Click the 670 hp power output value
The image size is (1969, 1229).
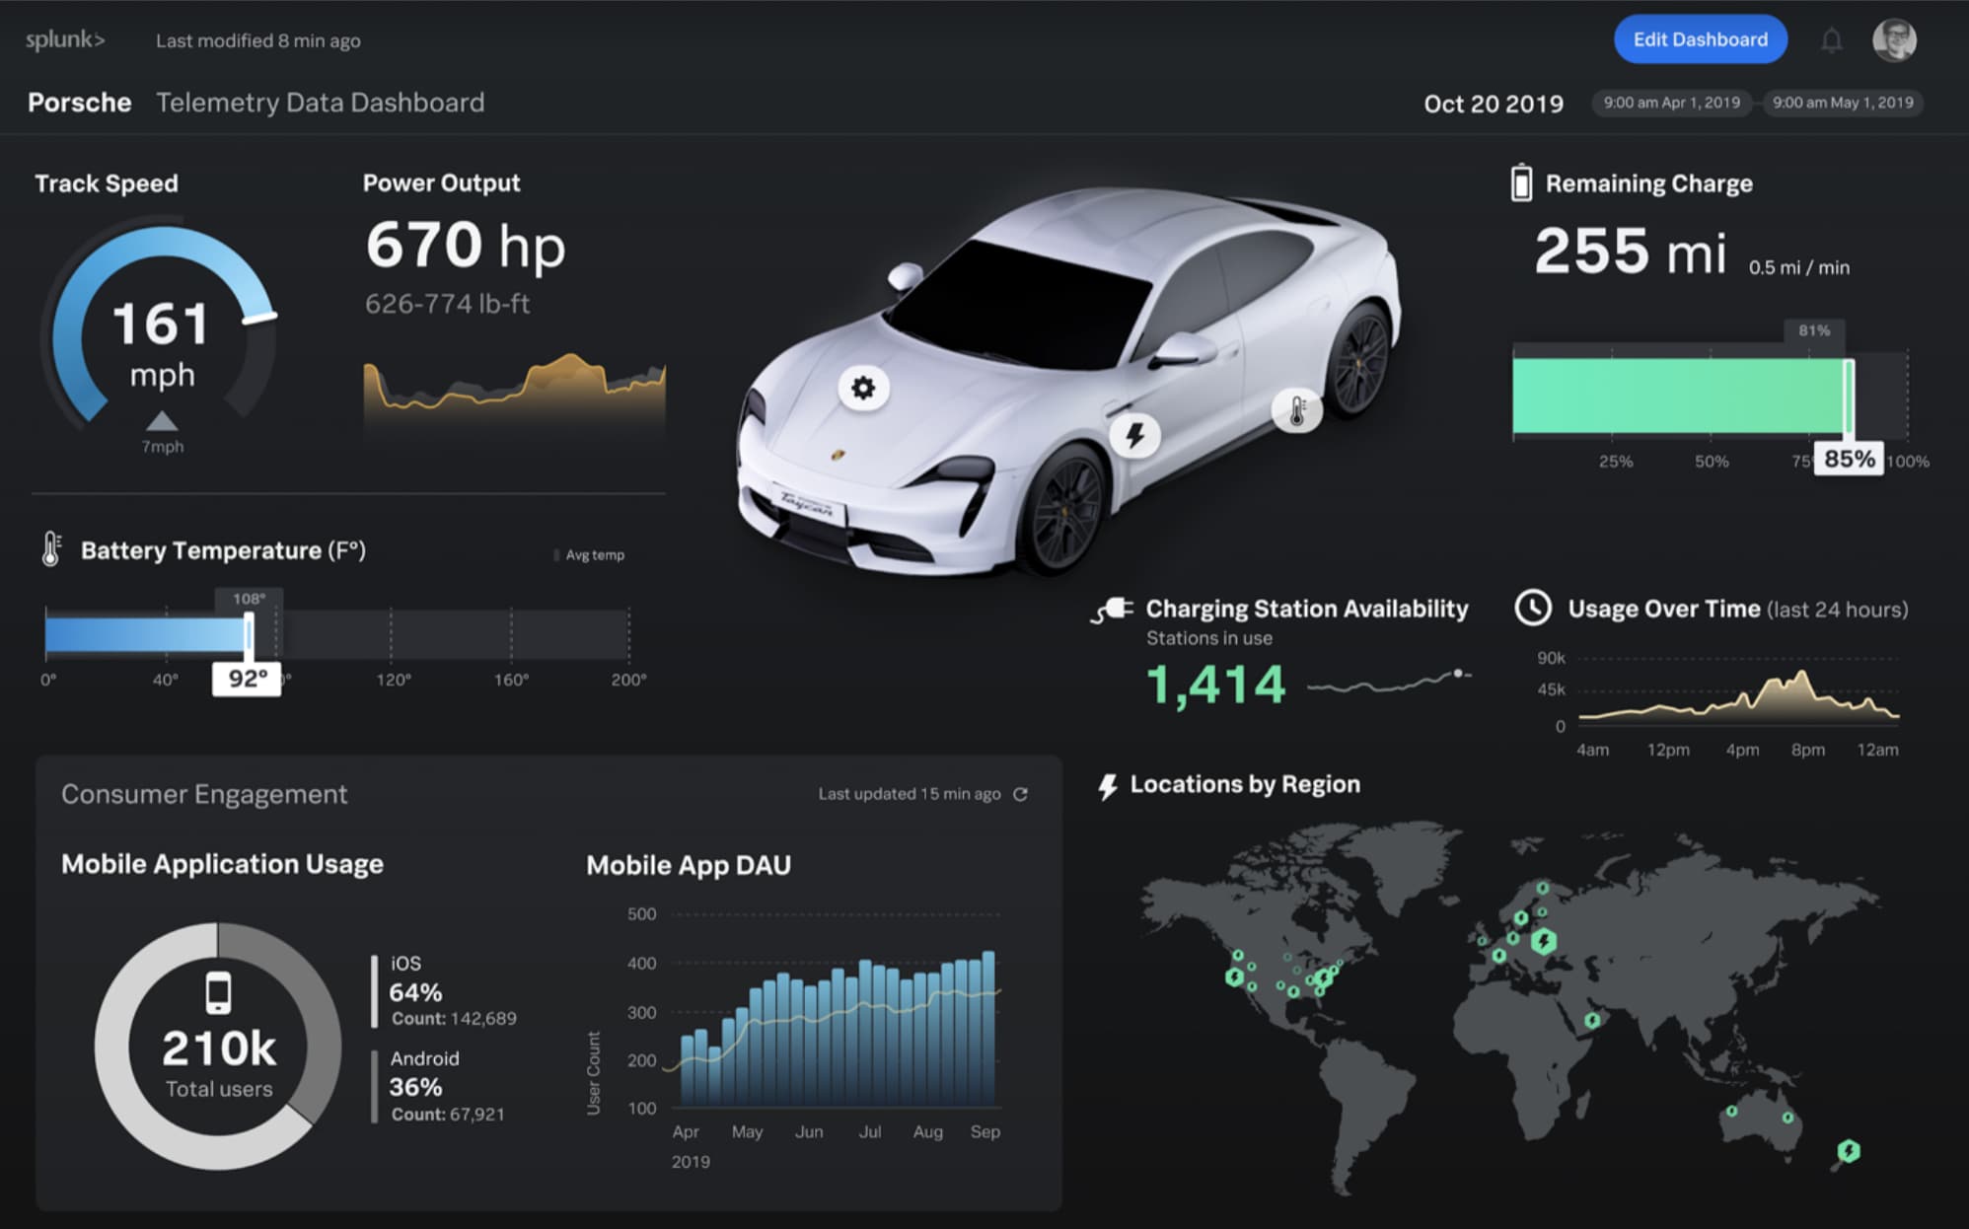(x=466, y=246)
